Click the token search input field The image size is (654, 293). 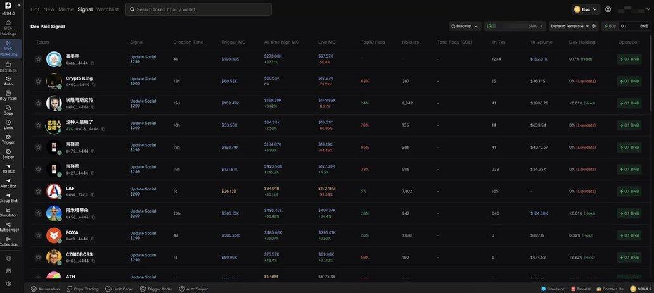tap(198, 9)
